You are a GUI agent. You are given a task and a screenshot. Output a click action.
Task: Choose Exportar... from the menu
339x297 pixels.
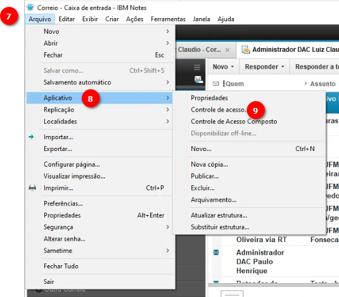(100, 148)
